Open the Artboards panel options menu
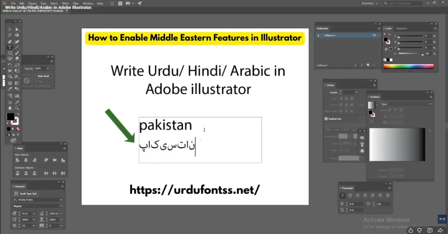Image resolution: width=448 pixels, height=234 pixels. click(x=379, y=28)
